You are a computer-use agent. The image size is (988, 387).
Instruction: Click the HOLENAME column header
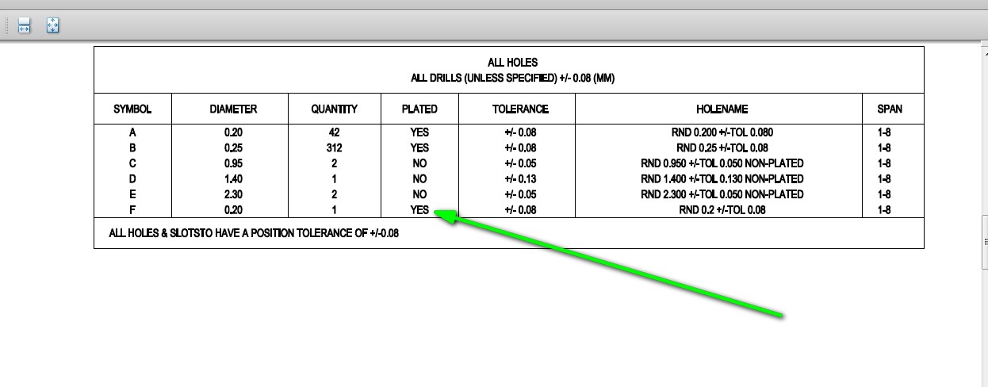pos(722,109)
